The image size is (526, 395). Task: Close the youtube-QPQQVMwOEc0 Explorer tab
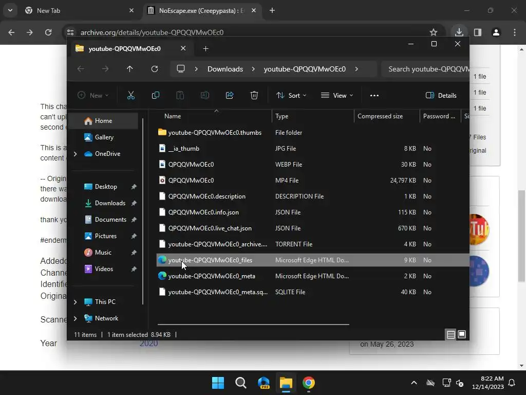point(183,48)
